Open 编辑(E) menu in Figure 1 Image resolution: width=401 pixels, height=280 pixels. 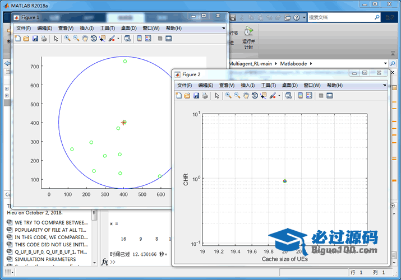pos(45,28)
